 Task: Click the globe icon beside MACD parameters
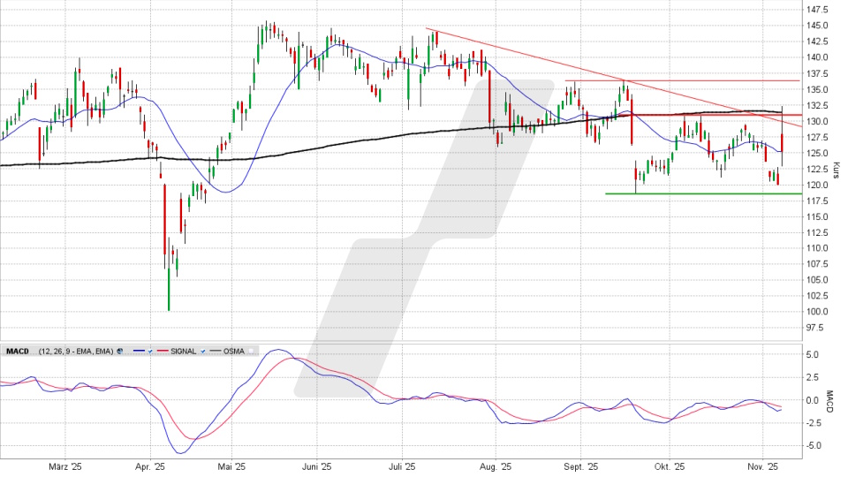click(x=120, y=351)
